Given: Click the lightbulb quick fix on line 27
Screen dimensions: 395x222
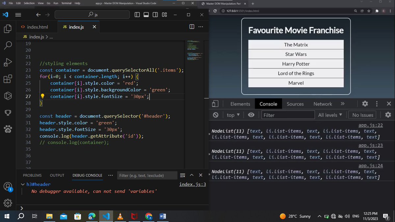Looking at the screenshot, I should pos(42,96).
